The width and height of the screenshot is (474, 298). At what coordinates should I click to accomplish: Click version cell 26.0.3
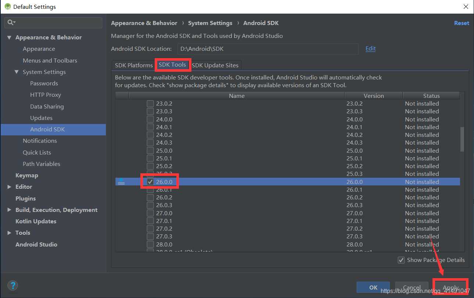[x=355, y=205]
